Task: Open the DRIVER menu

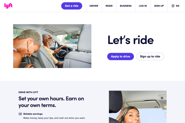Action: (x=94, y=6)
